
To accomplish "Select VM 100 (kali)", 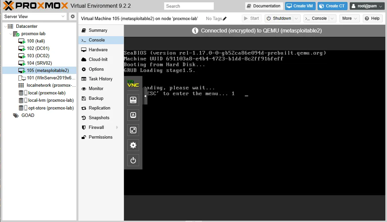I will [39, 41].
